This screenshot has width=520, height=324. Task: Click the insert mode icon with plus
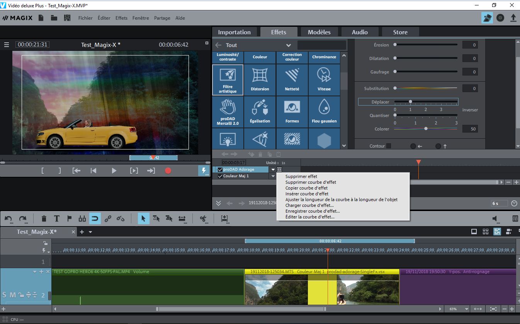coord(224,219)
